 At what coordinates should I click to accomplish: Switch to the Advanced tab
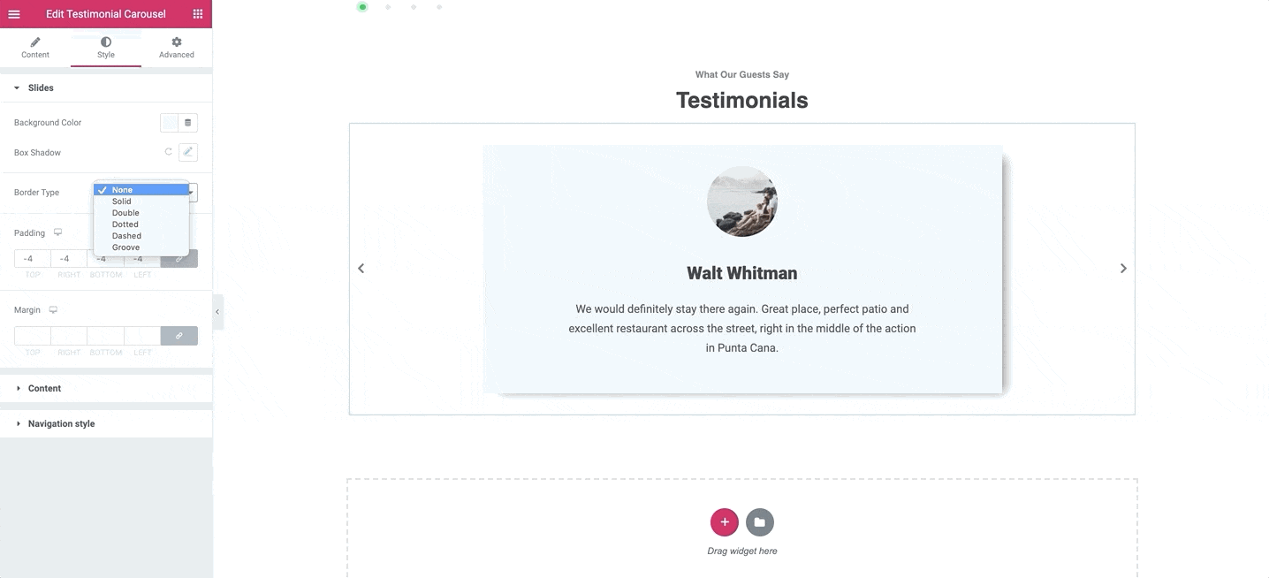tap(177, 48)
